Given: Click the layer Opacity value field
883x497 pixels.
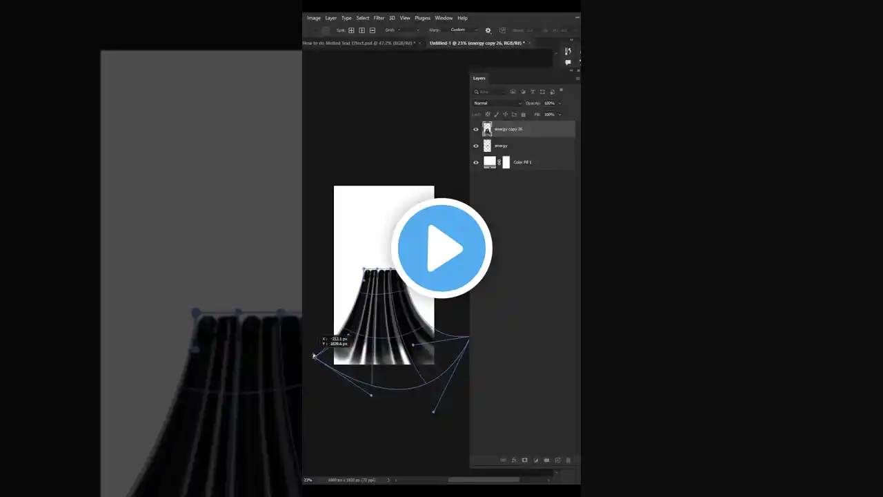Looking at the screenshot, I should point(550,104).
